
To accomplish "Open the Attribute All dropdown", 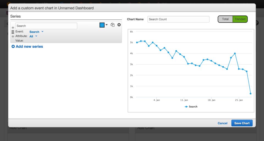I will [x=33, y=36].
